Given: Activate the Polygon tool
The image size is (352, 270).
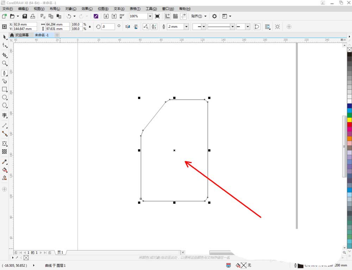Looking at the screenshot, I should pyautogui.click(x=5, y=105).
